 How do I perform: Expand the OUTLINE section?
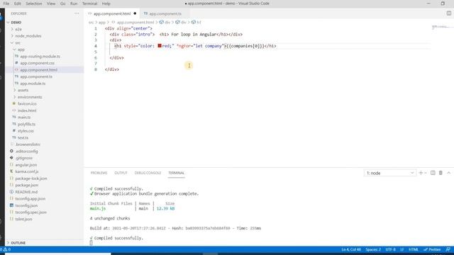18,243
